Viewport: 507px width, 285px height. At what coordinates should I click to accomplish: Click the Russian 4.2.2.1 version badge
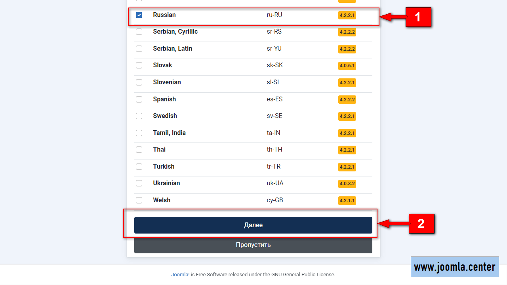347,15
